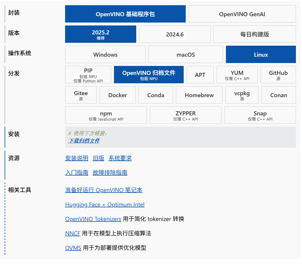The height and width of the screenshot is (264, 302).
Task: Open the 下载归档文件 download link
Action: click(x=84, y=141)
